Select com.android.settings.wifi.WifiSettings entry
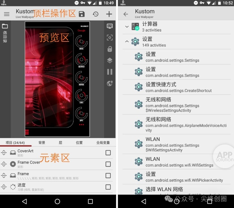Image resolution: width=234 pixels, height=208 pixels. coord(176,162)
